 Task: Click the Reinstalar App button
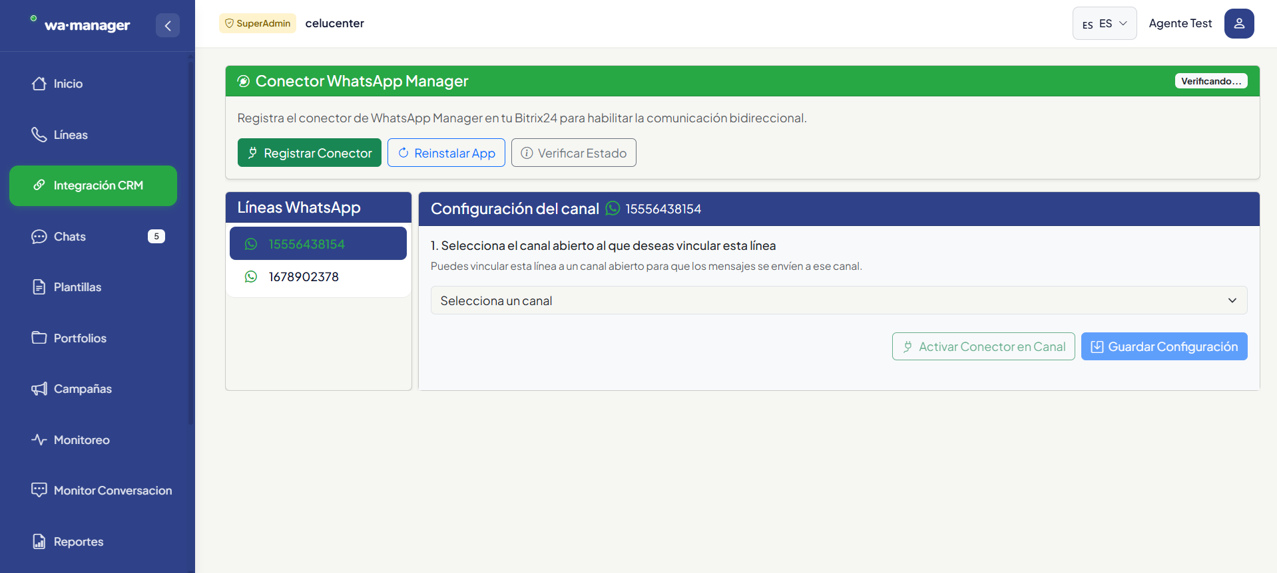446,153
